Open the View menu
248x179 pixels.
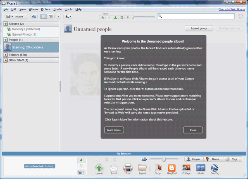(22, 9)
